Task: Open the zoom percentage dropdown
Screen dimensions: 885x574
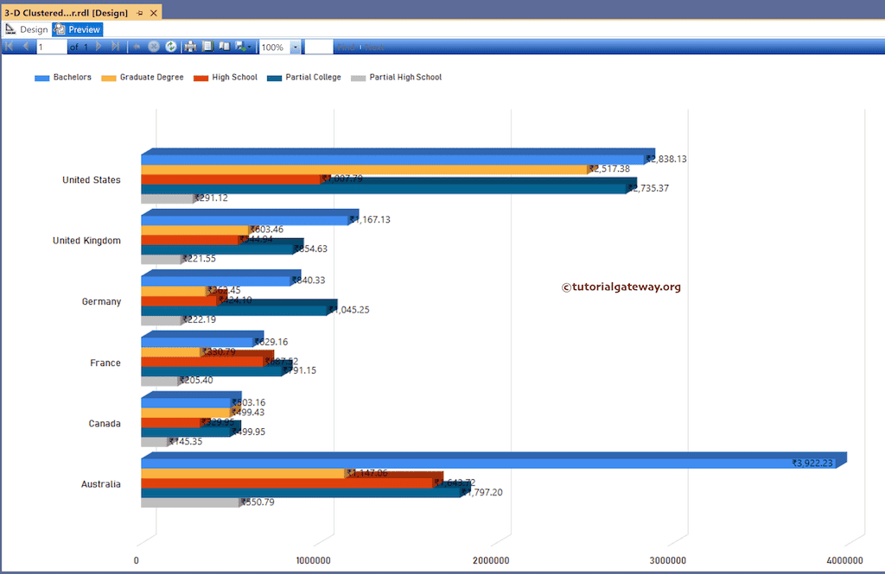Action: [x=295, y=46]
